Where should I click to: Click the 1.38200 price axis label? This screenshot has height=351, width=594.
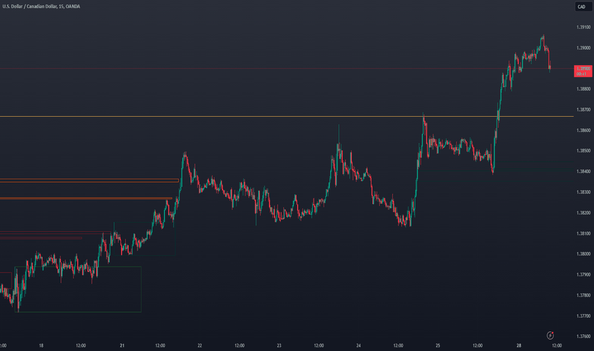583,213
